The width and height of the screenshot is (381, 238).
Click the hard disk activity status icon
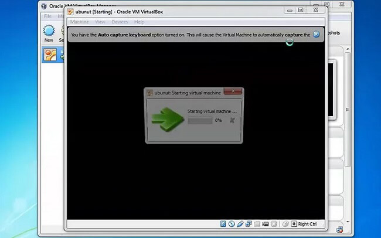click(x=223, y=224)
